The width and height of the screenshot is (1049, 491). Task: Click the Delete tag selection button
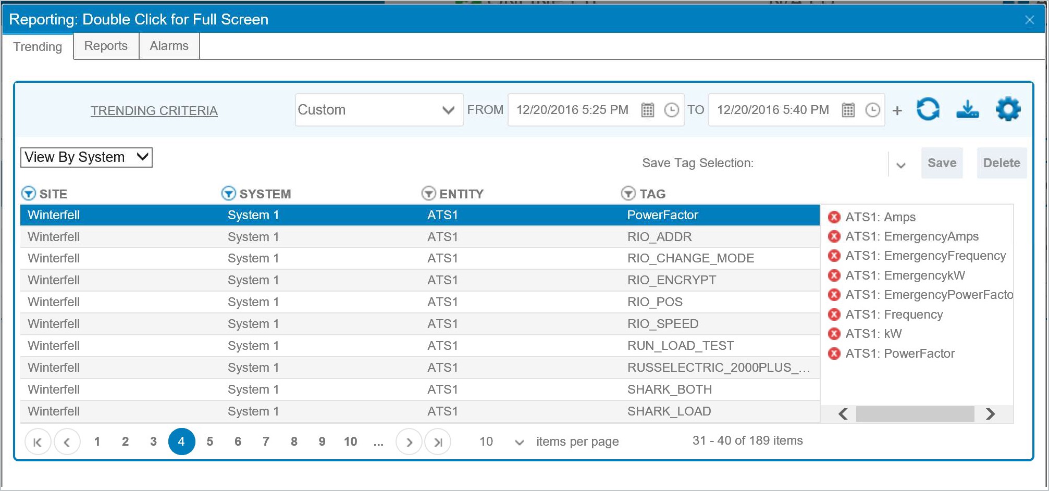pos(1002,163)
